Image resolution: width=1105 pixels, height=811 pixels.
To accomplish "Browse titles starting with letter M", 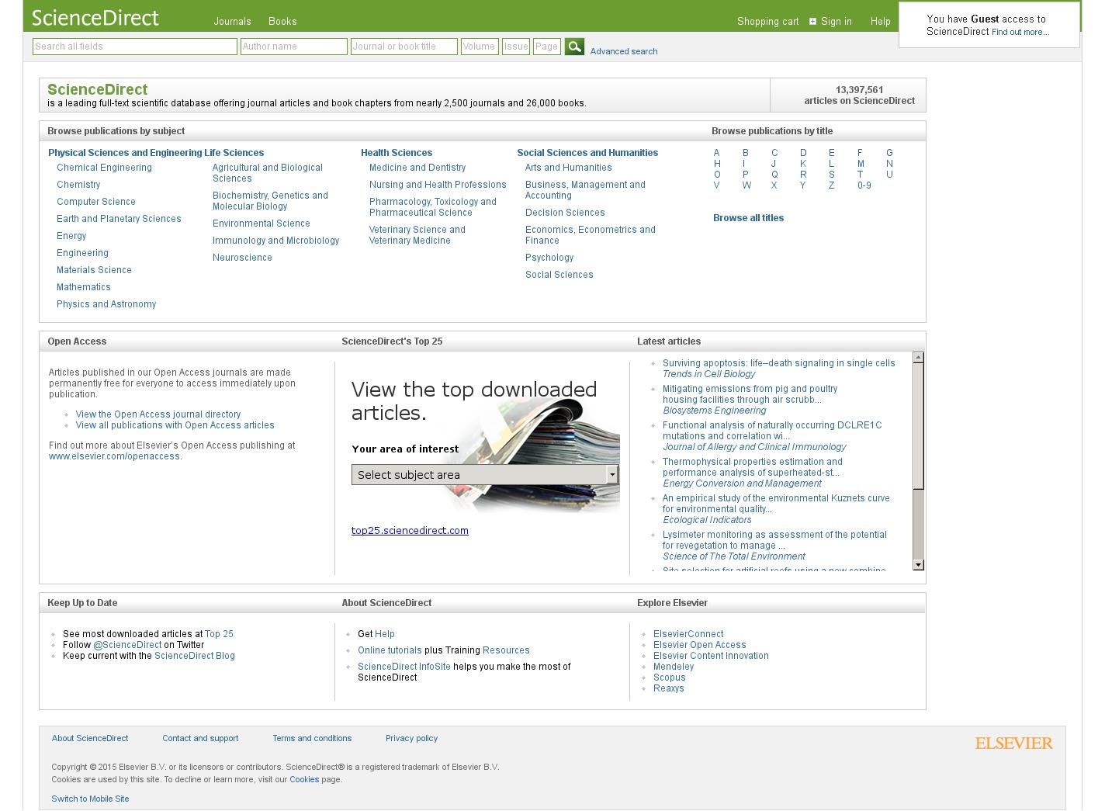I will 861,164.
